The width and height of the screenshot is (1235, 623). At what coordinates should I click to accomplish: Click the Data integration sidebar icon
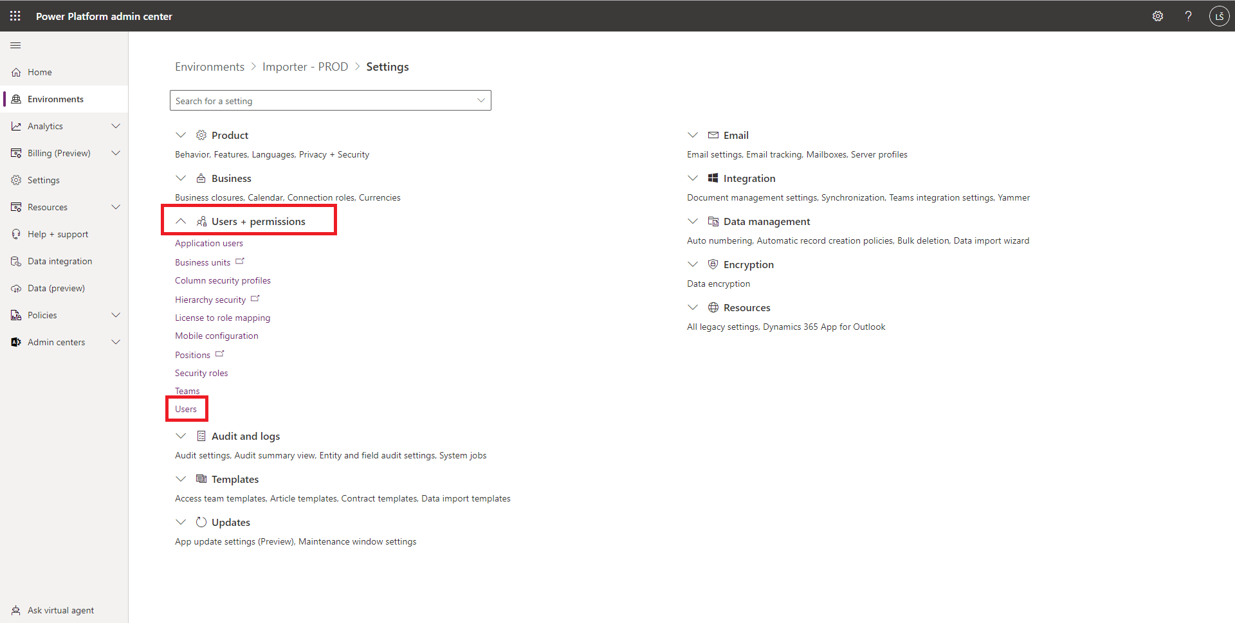[x=16, y=262]
